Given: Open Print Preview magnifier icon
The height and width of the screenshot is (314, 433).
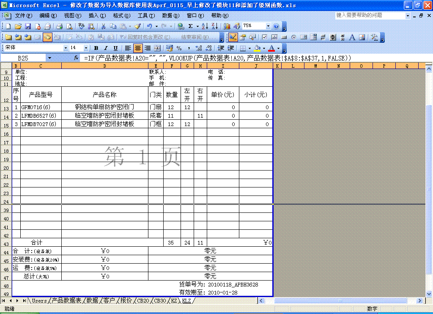Looking at the screenshot, I should tap(69, 26).
